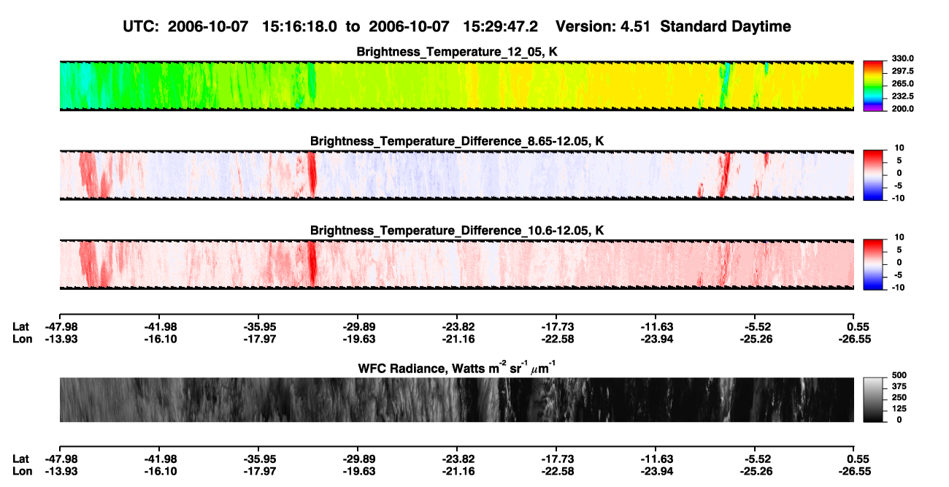Click -22.58 longitude on axis below WFC panel

coord(556,470)
